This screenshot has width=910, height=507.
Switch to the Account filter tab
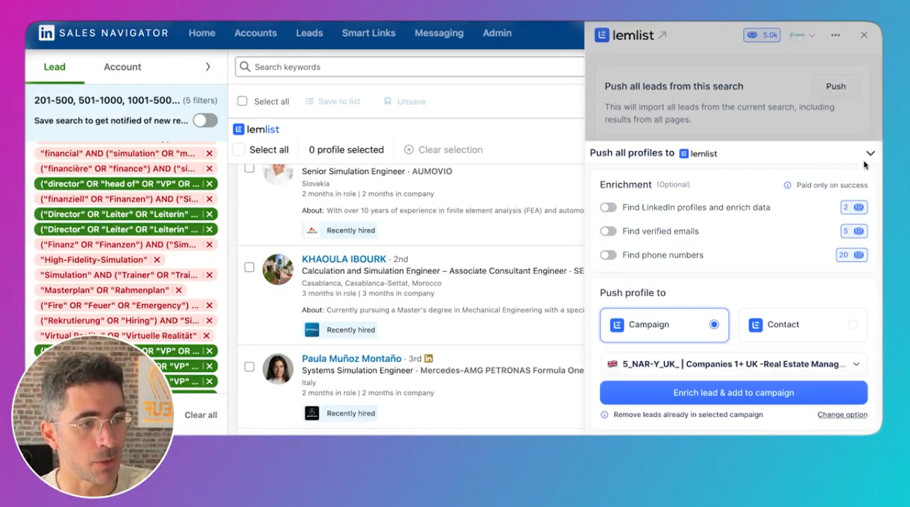[122, 67]
